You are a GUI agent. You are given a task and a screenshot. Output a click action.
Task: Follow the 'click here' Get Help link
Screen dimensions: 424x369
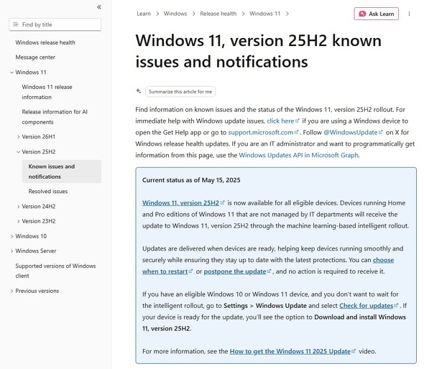pos(283,121)
